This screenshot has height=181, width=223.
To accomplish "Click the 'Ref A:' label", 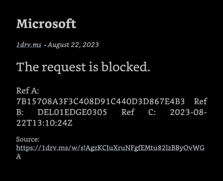I will tap(28, 91).
